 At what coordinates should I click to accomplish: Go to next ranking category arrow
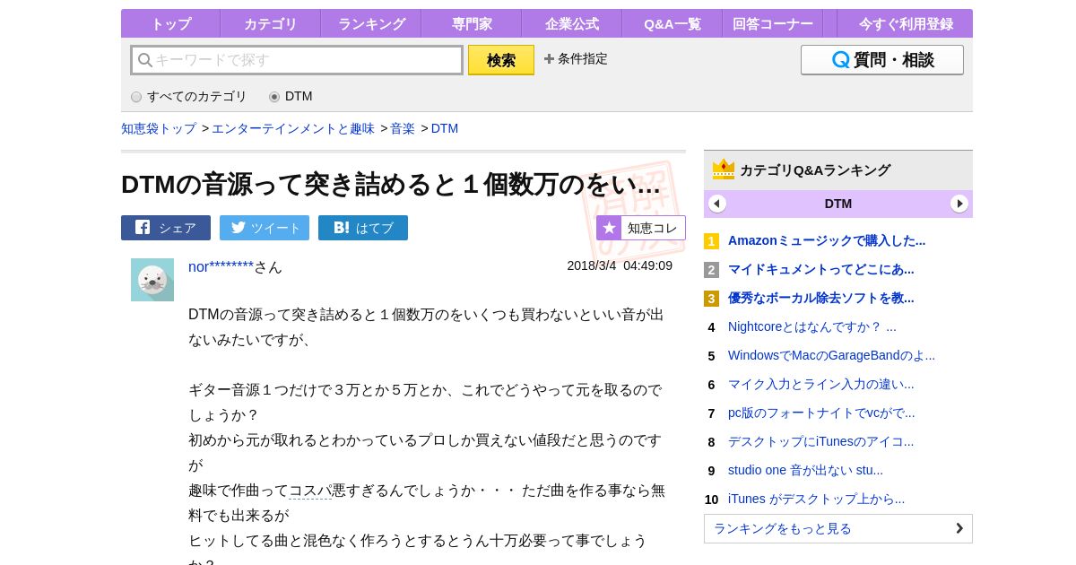point(959,204)
